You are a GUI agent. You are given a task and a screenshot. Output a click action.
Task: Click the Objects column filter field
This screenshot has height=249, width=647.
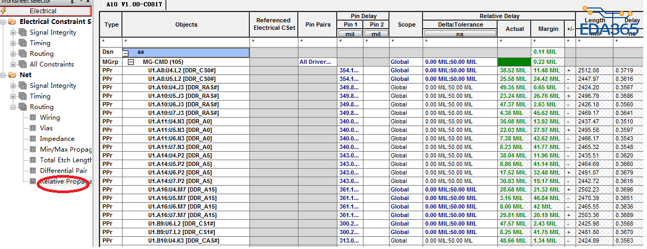(x=186, y=41)
